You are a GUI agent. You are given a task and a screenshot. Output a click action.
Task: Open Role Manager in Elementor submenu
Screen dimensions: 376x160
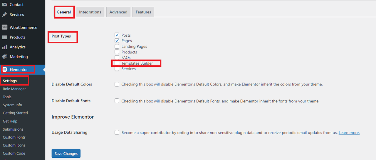14,89
